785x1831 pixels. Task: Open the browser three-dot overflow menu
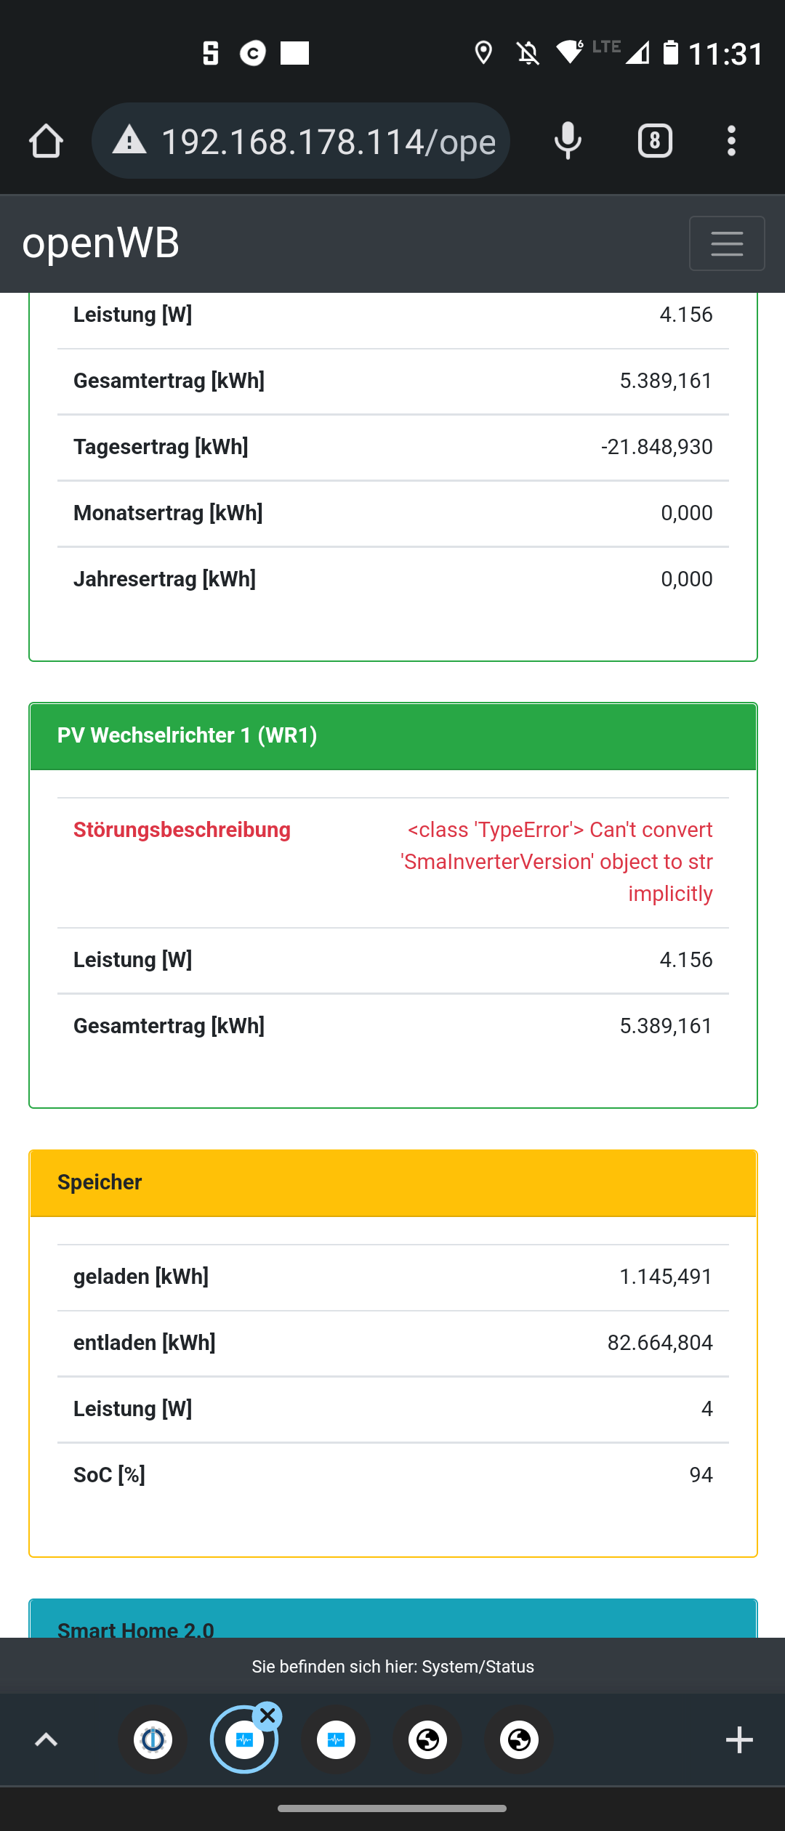[731, 141]
